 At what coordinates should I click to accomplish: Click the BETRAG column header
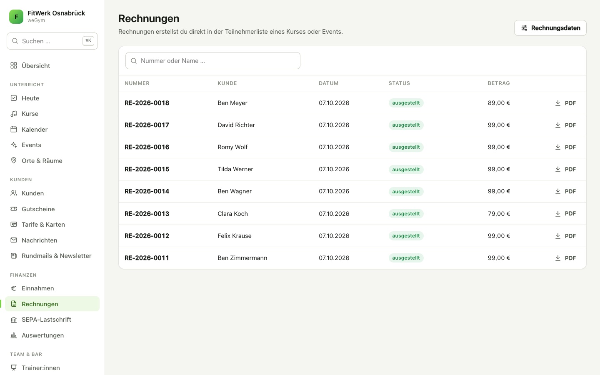(x=499, y=83)
